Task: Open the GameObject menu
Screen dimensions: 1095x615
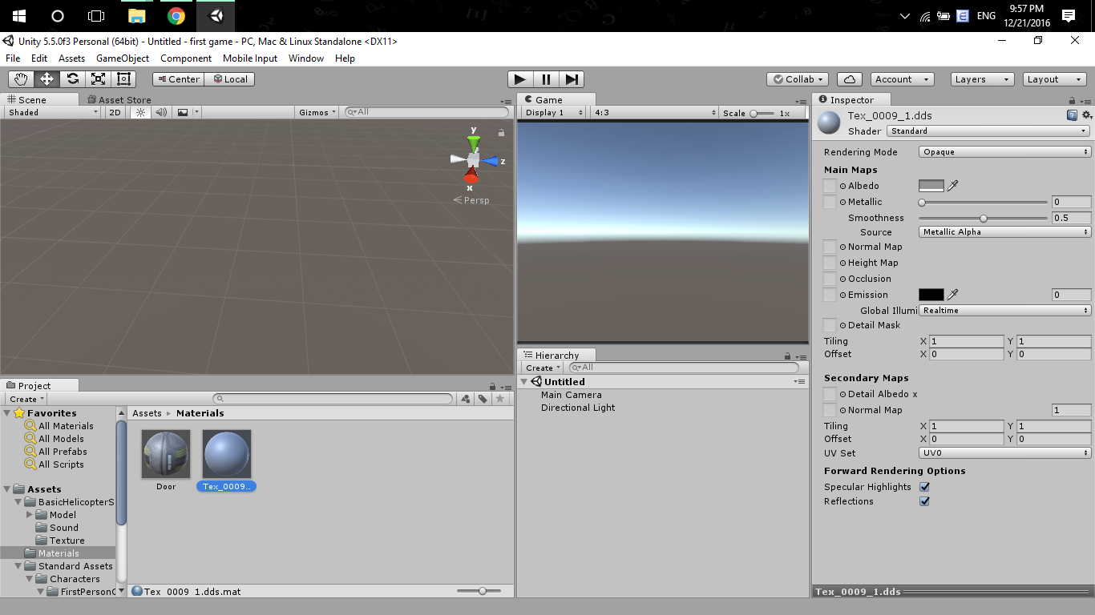Action: [x=123, y=58]
